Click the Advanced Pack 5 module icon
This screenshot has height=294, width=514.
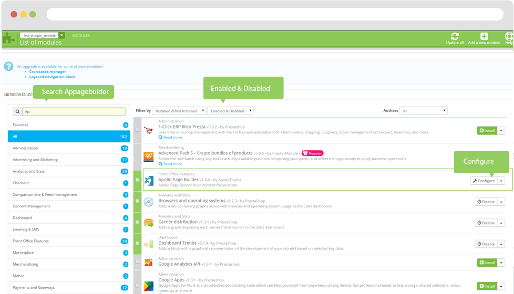click(149, 156)
